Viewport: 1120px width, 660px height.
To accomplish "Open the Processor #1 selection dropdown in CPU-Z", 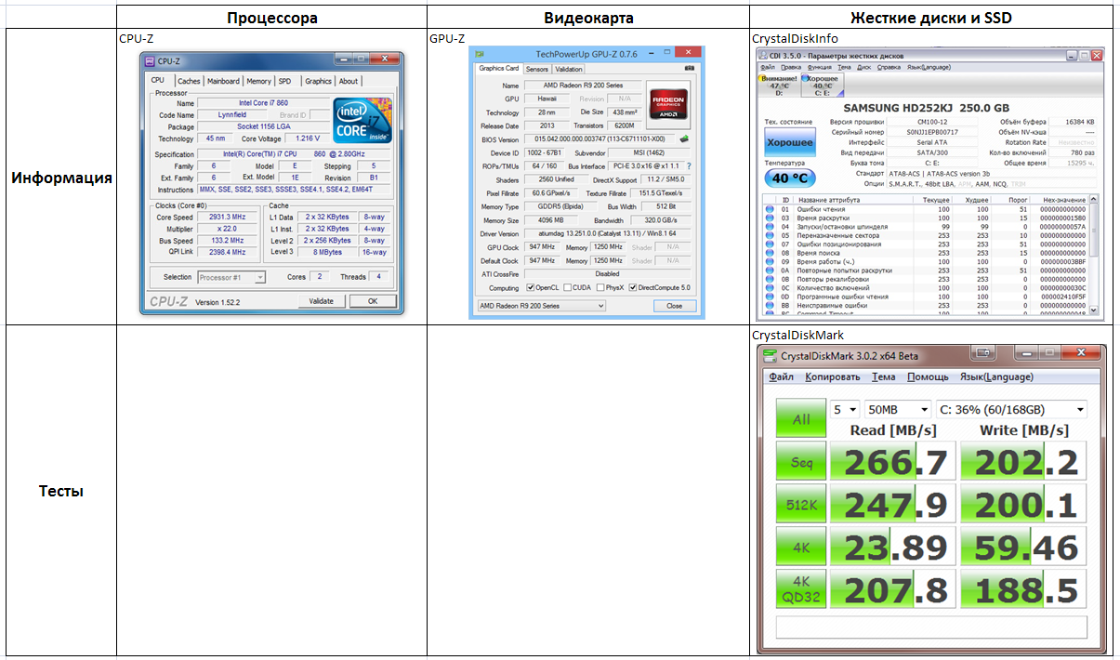I will point(231,277).
